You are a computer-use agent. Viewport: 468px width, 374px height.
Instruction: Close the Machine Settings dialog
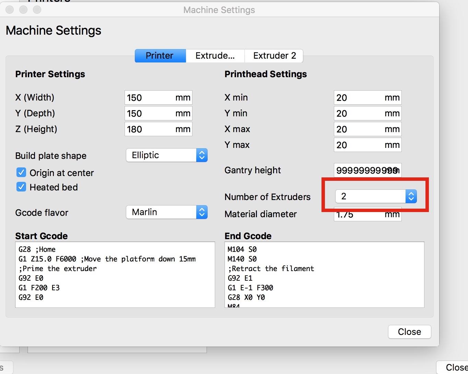(409, 332)
